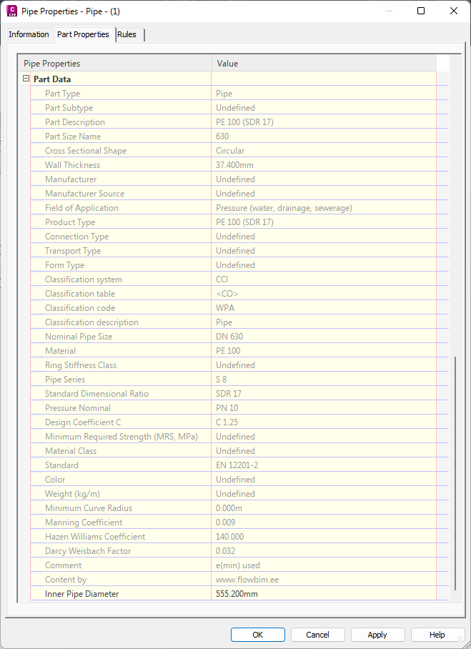
Task: Click the Pipe Properties column header
Action: [x=115, y=64]
